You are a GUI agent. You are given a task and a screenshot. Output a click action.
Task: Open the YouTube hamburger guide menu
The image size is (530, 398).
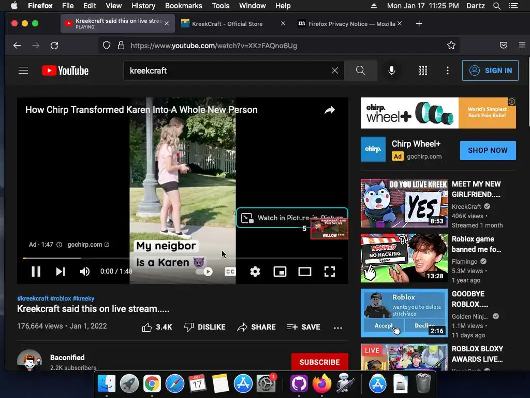(x=23, y=70)
